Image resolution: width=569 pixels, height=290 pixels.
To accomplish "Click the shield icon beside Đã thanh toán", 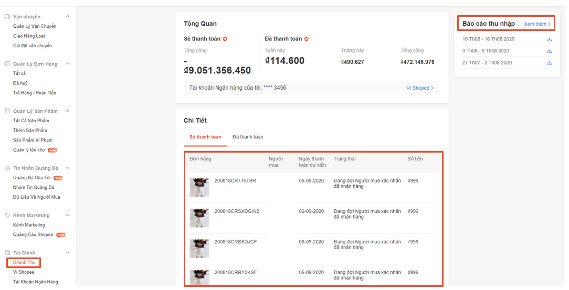I will coord(307,39).
